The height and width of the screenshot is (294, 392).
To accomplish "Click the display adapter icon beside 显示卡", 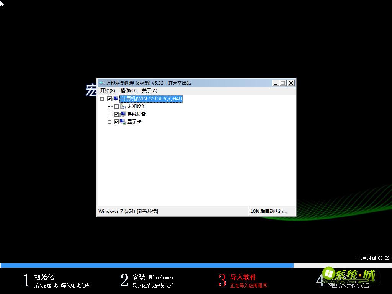I will pos(122,122).
